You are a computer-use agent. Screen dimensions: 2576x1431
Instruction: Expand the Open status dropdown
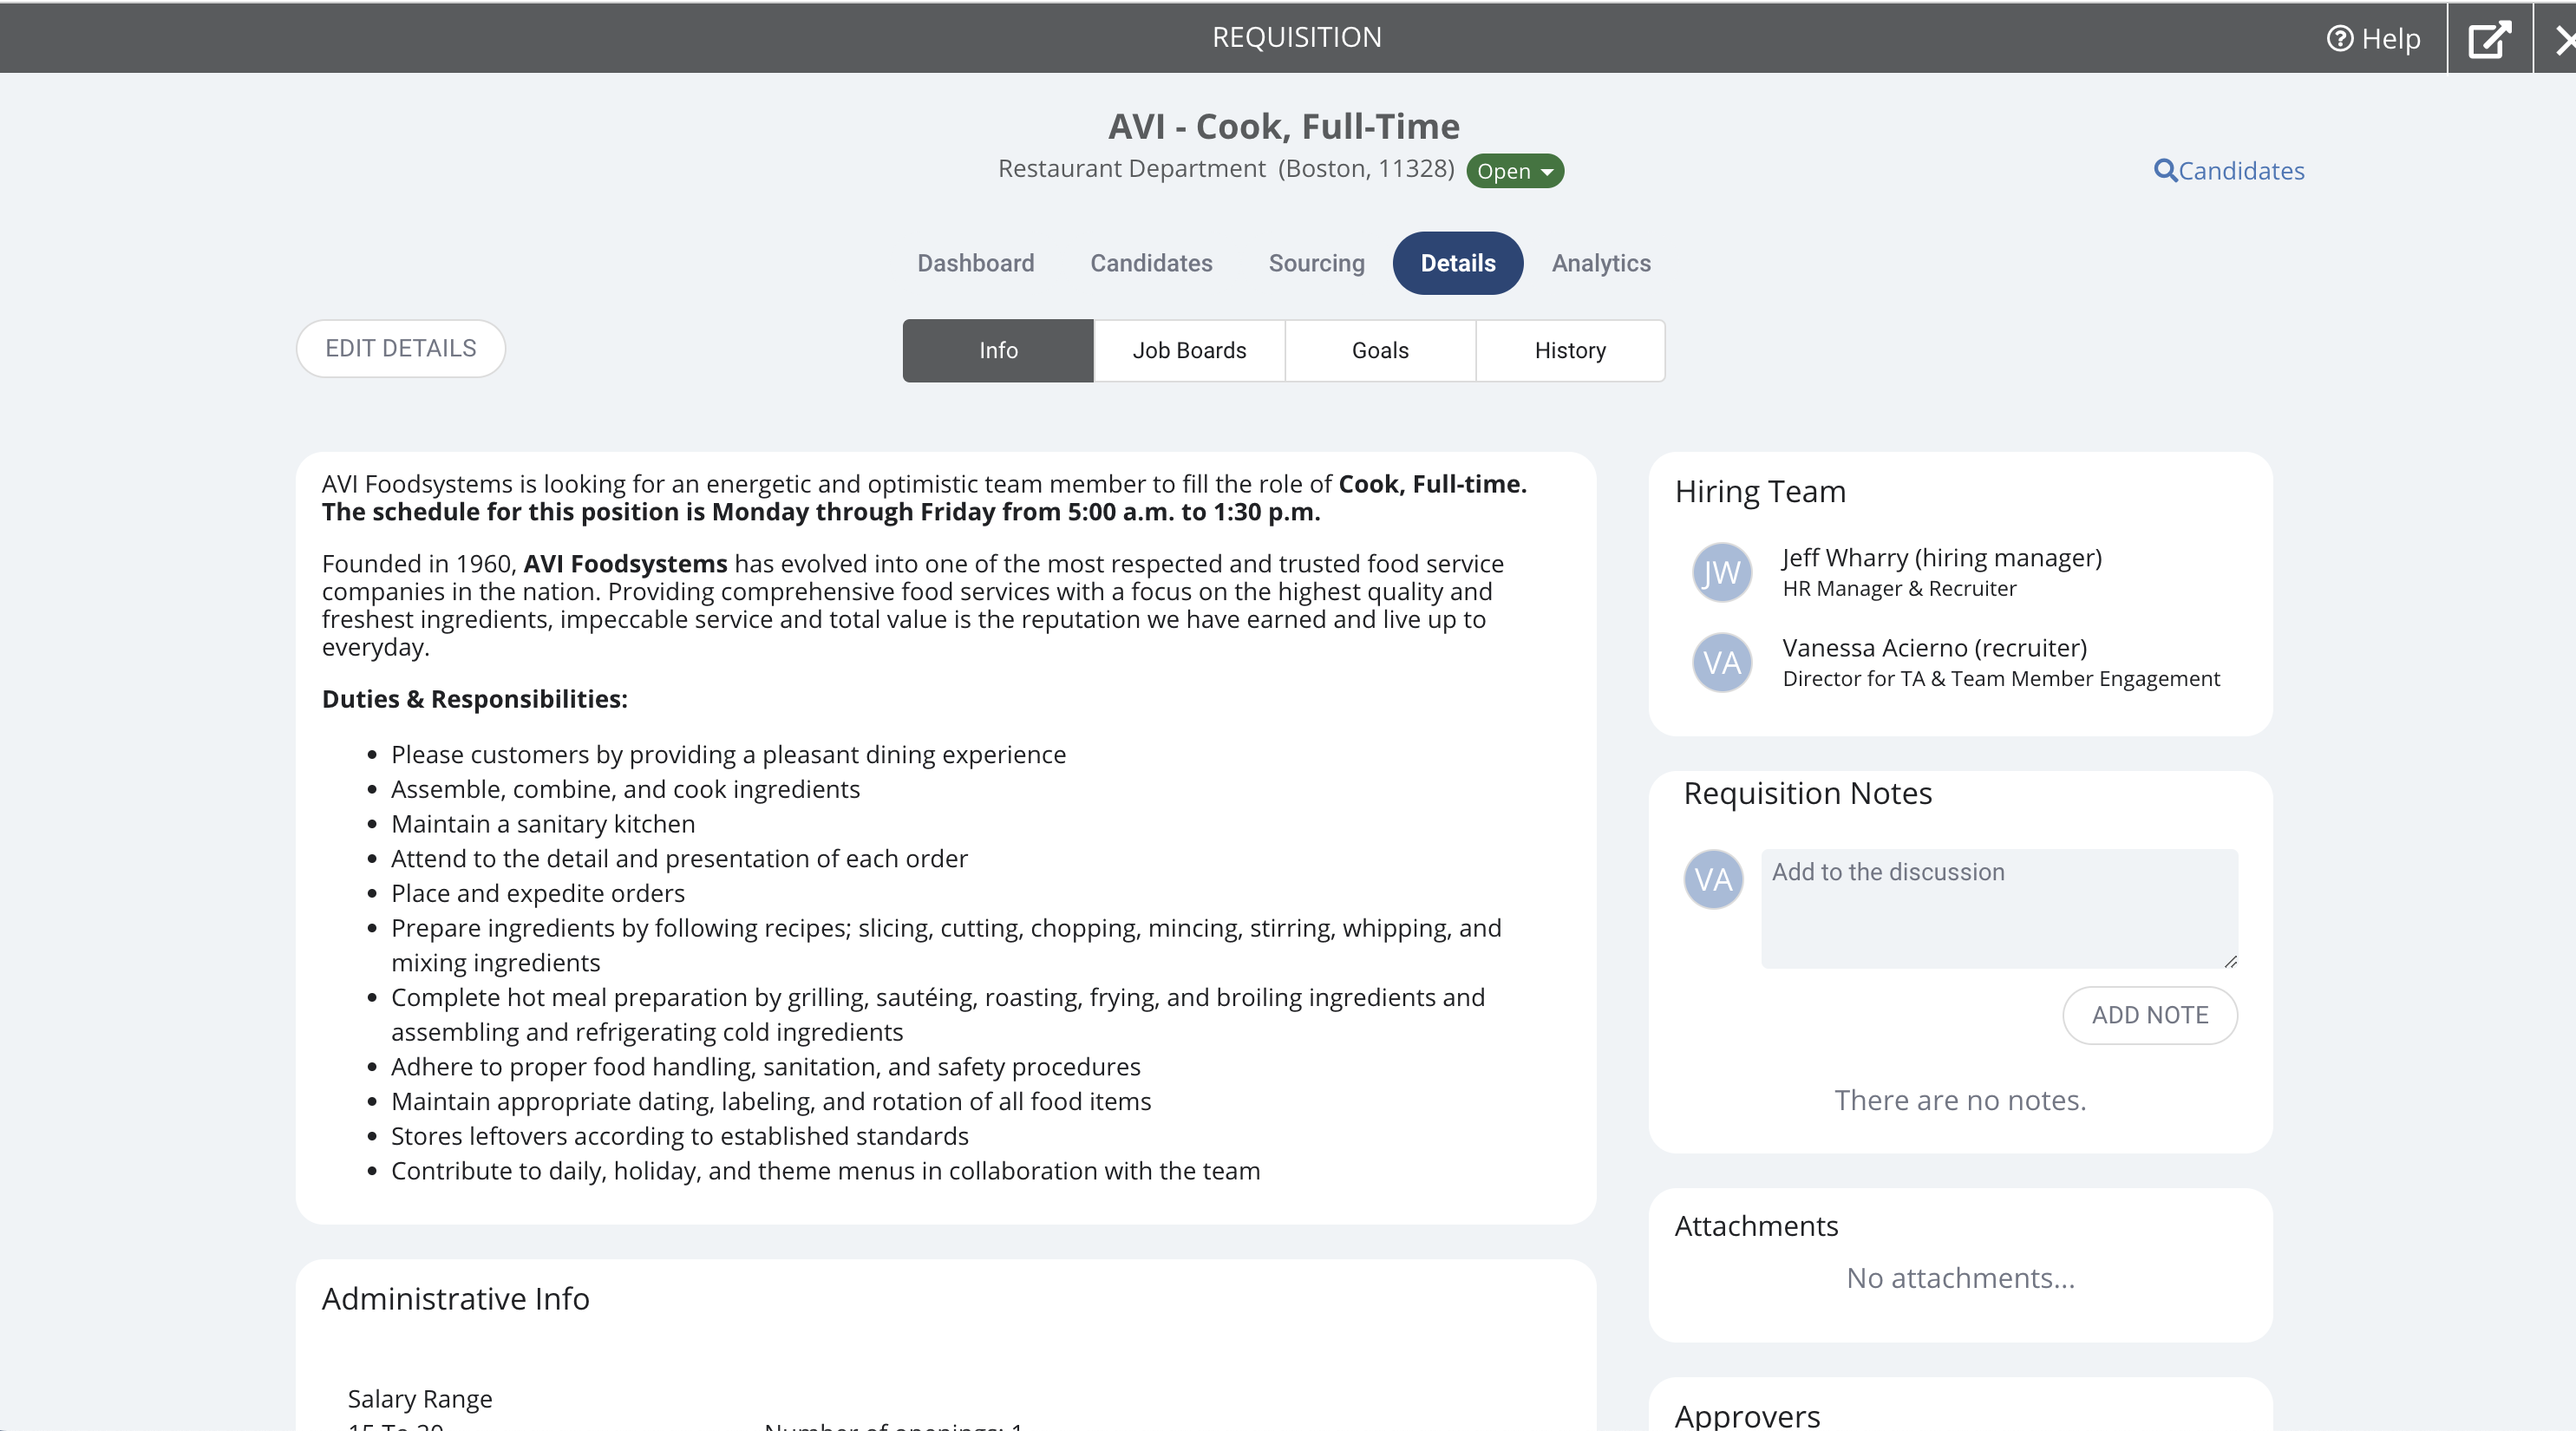pyautogui.click(x=1514, y=171)
